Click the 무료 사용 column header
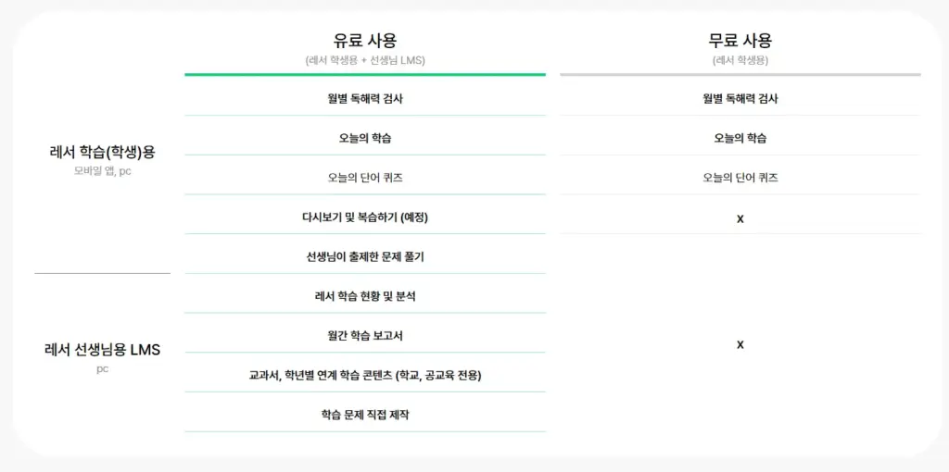 pyautogui.click(x=740, y=41)
